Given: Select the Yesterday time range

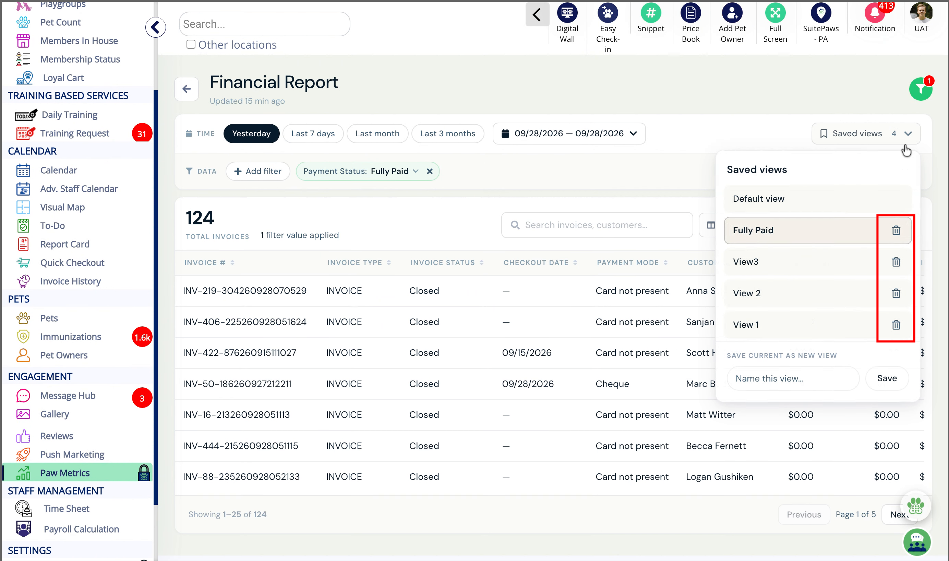Looking at the screenshot, I should [x=251, y=134].
